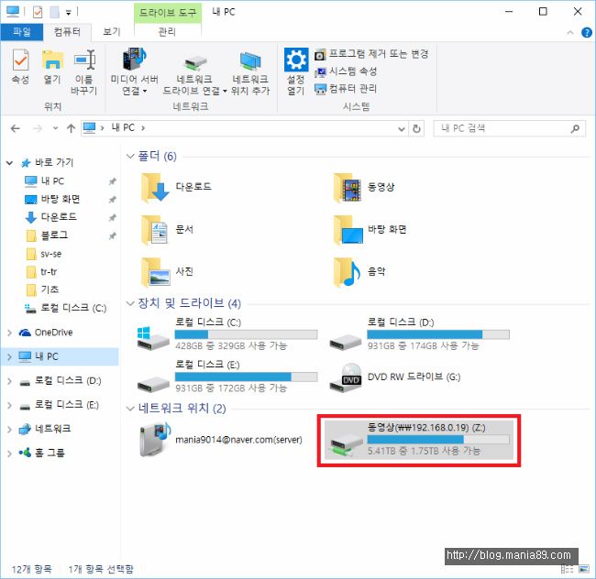Expand the 홈 그룹 tree node
596x579 pixels.
pos(9,453)
